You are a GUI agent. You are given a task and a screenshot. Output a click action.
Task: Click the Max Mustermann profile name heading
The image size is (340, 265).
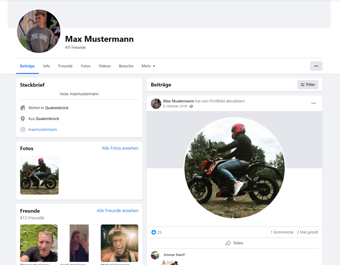(x=99, y=39)
